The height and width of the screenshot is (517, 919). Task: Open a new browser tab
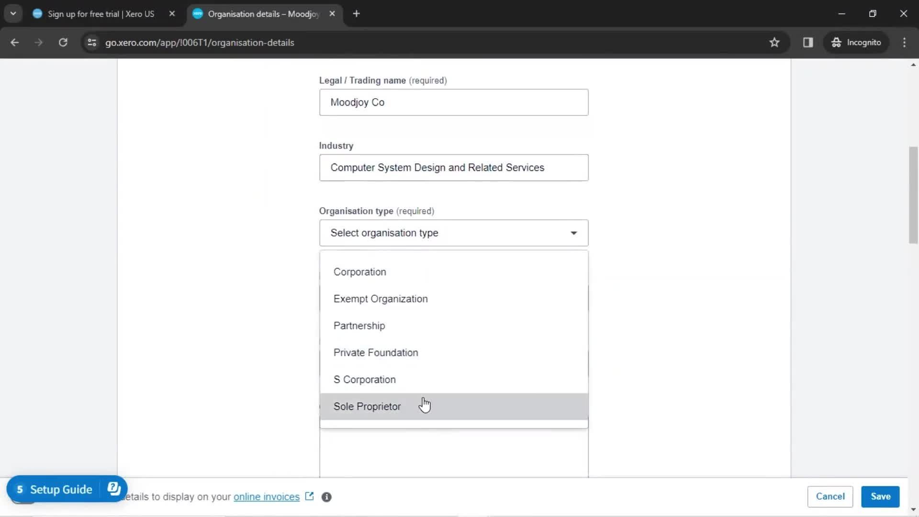tap(356, 14)
